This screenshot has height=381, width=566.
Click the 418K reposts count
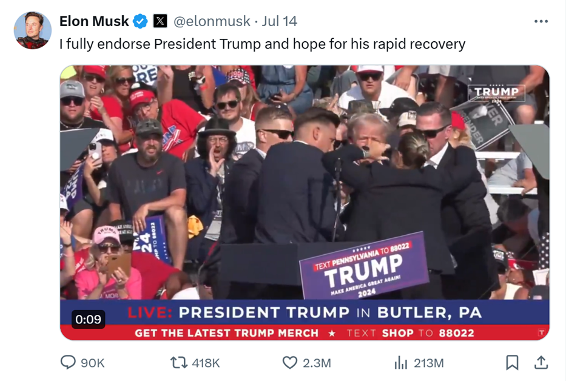tap(206, 363)
